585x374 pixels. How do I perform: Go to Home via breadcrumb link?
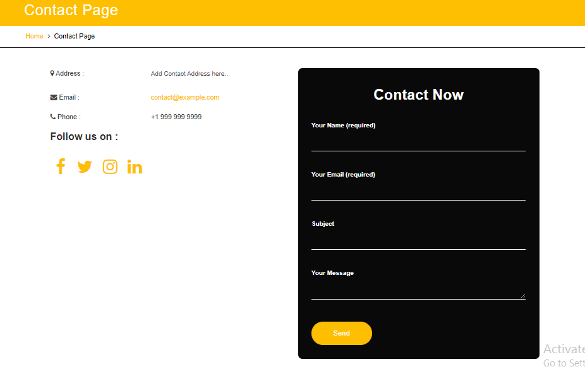(34, 36)
